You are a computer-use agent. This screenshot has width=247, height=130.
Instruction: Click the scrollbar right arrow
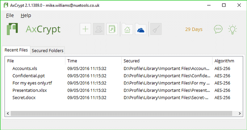[239, 114]
